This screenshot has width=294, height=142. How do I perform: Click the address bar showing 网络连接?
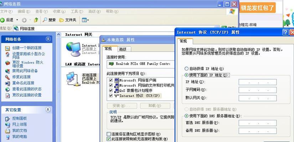pos(116,29)
